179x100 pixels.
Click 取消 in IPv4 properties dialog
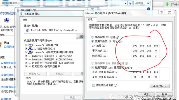tap(164, 94)
